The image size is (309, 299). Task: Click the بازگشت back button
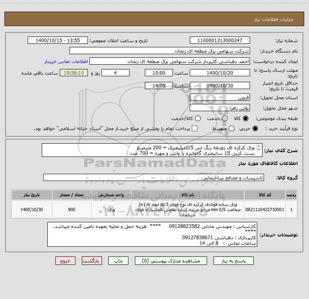coord(92,261)
